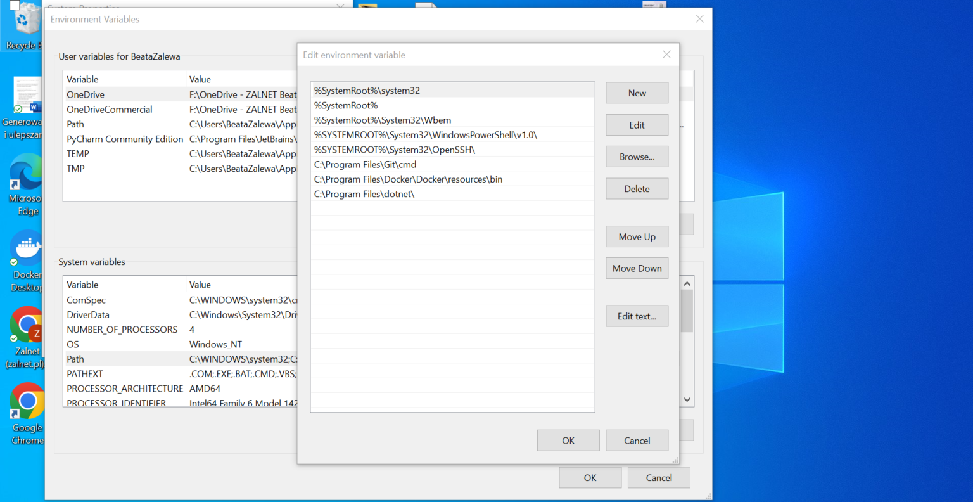Click the Move Down button

(x=637, y=269)
